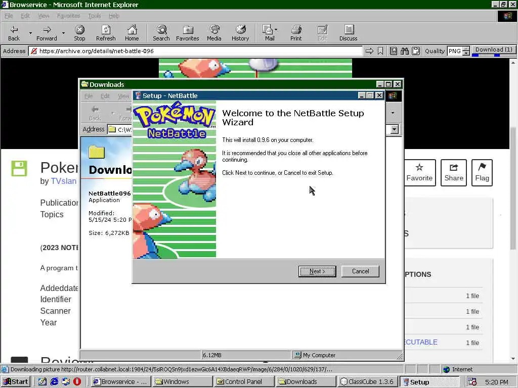
Task: Click the Mail envelope icon
Action: point(268,33)
